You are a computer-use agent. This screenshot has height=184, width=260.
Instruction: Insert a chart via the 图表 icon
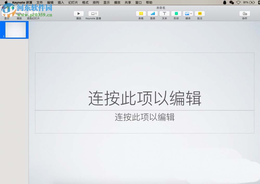coord(153,14)
